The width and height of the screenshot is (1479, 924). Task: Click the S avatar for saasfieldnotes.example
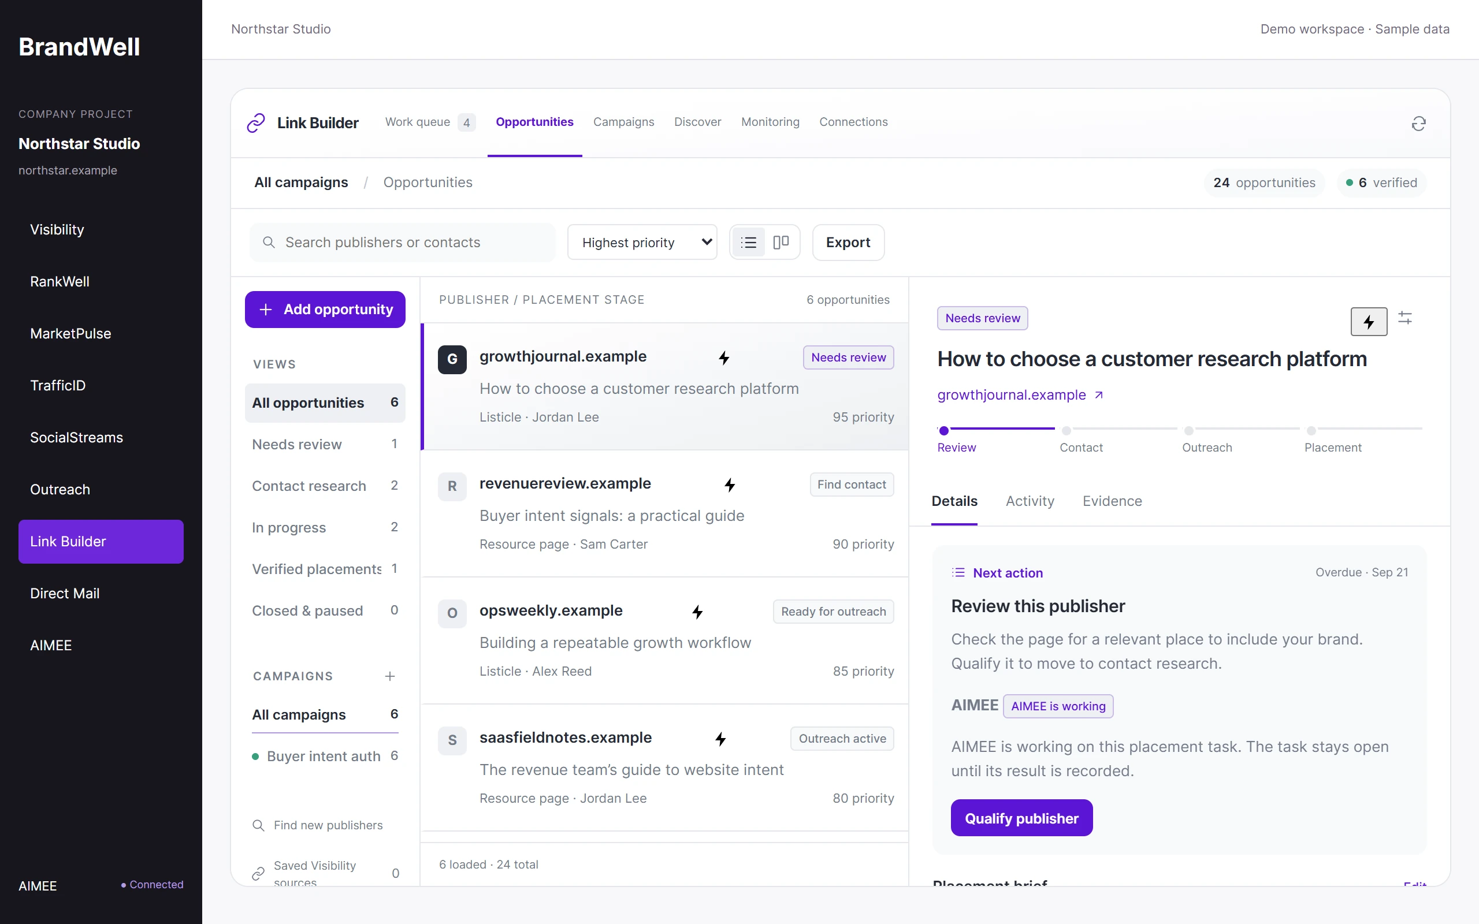(452, 740)
